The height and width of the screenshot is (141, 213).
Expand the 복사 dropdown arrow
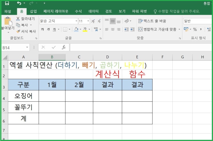click(31, 25)
